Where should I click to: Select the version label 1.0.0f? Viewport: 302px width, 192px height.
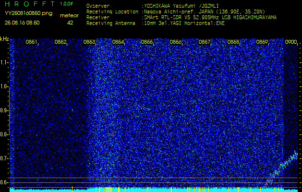pyautogui.click(x=66, y=4)
